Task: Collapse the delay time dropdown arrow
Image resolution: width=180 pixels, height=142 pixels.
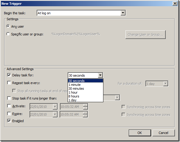Action: tap(100, 75)
